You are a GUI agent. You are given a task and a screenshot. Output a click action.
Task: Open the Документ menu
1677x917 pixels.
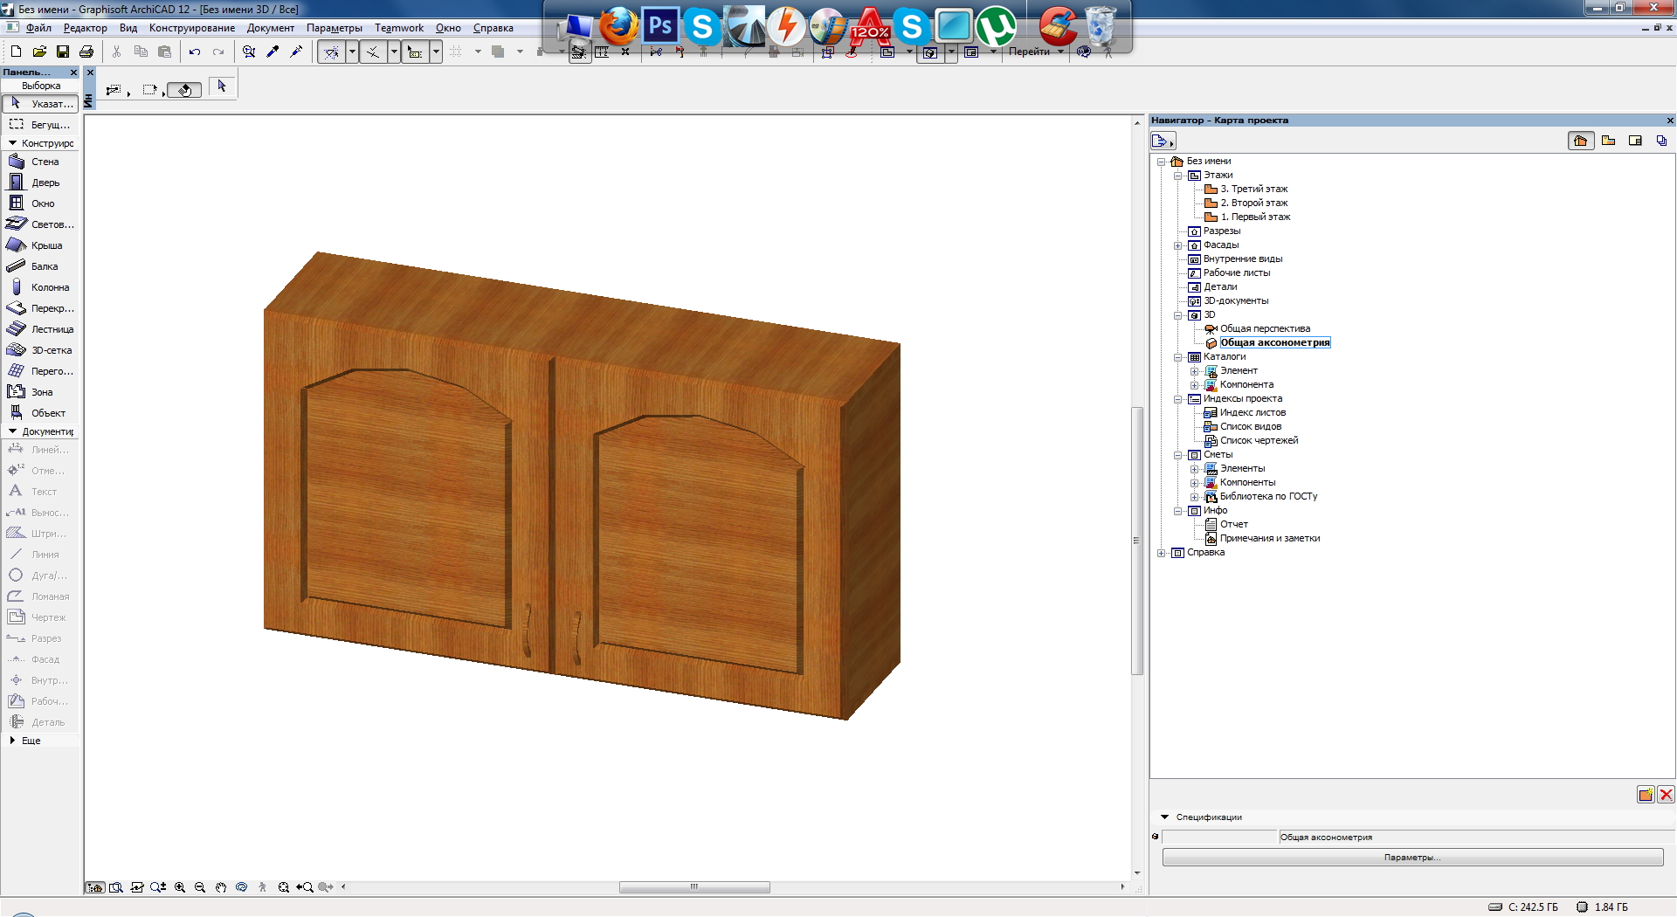point(270,28)
